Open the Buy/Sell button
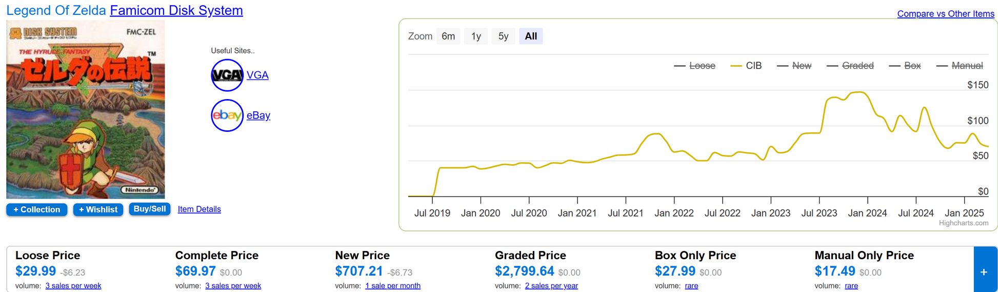The width and height of the screenshot is (998, 292). click(x=149, y=209)
